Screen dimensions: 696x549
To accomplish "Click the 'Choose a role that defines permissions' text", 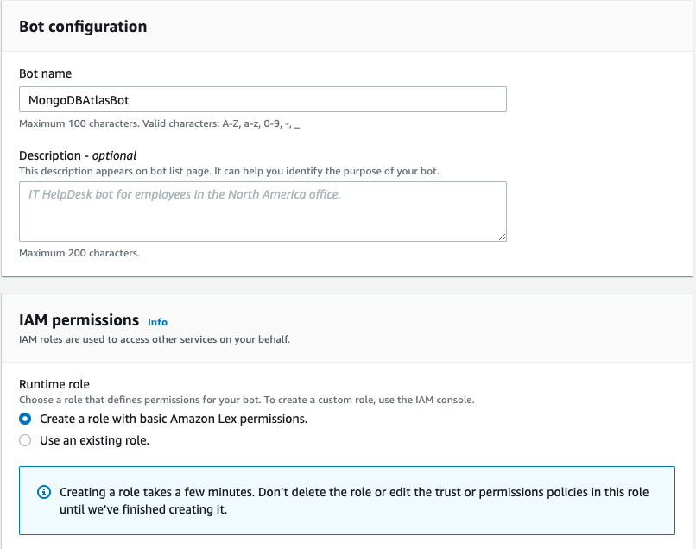I will pos(247,401).
